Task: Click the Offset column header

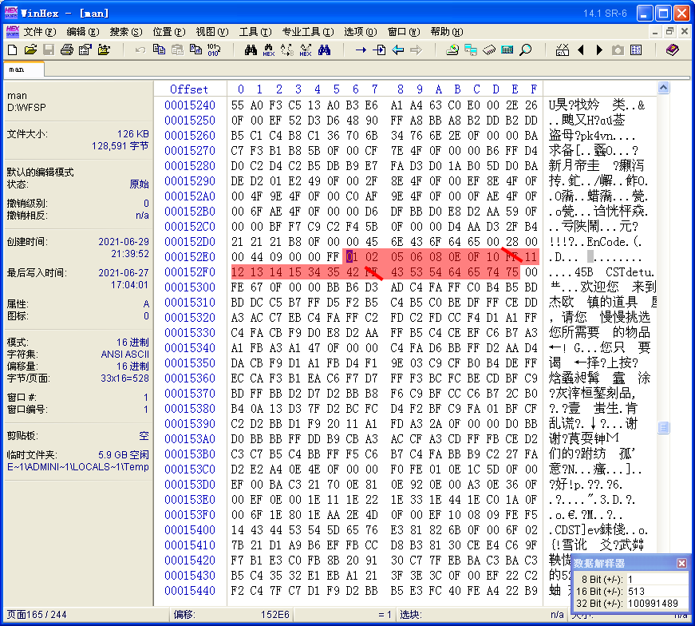Action: tap(189, 89)
